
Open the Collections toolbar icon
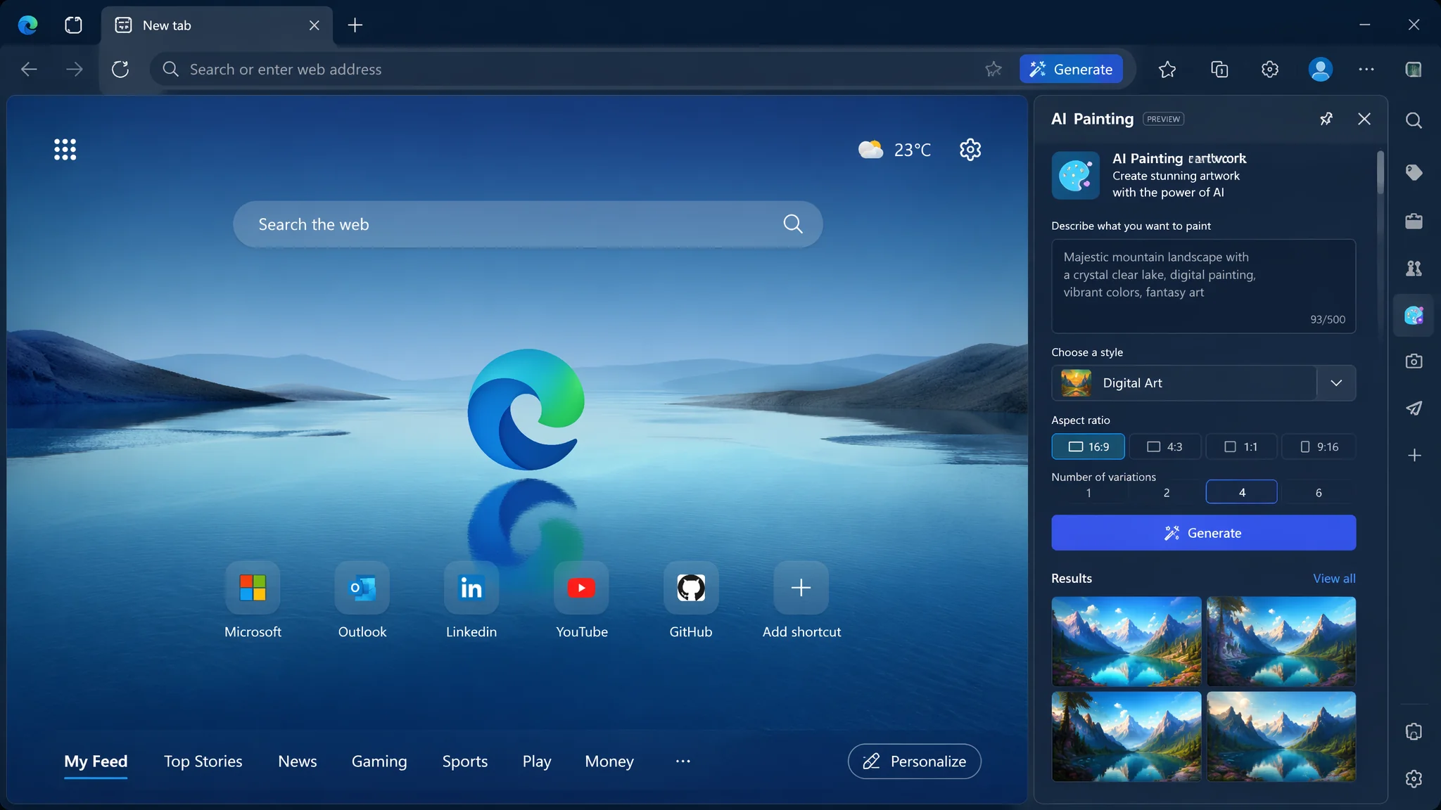[x=1219, y=69]
